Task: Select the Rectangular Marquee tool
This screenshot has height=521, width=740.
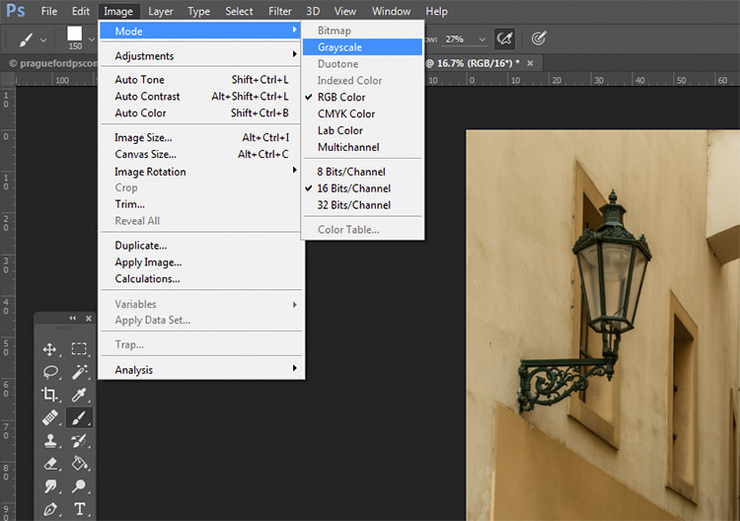Action: [79, 348]
